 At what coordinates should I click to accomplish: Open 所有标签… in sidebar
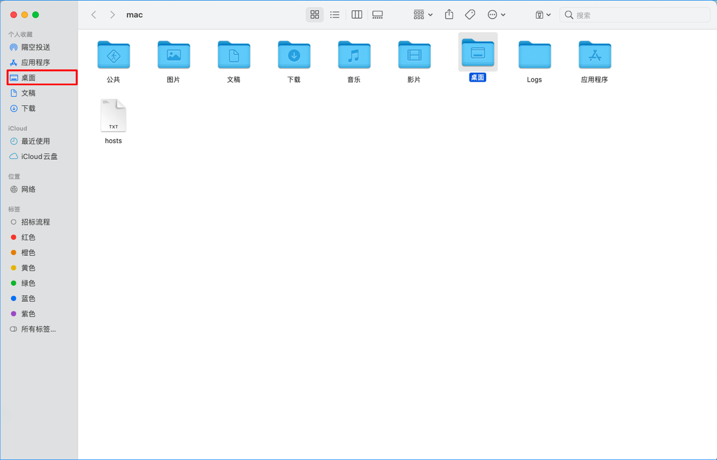(39, 329)
